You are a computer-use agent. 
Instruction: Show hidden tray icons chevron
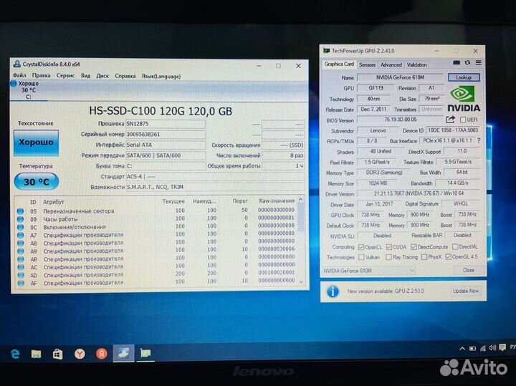click(x=462, y=349)
